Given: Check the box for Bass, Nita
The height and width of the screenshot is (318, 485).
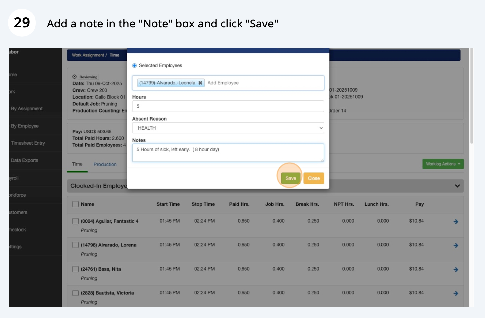Looking at the screenshot, I should 76,269.
